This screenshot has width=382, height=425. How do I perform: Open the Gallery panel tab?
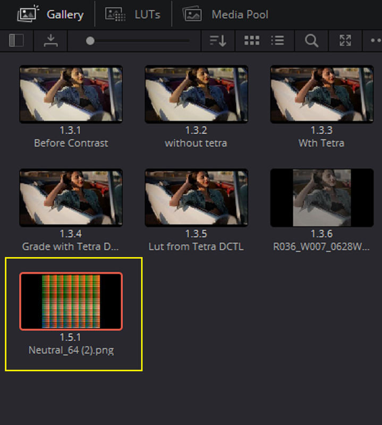(50, 14)
